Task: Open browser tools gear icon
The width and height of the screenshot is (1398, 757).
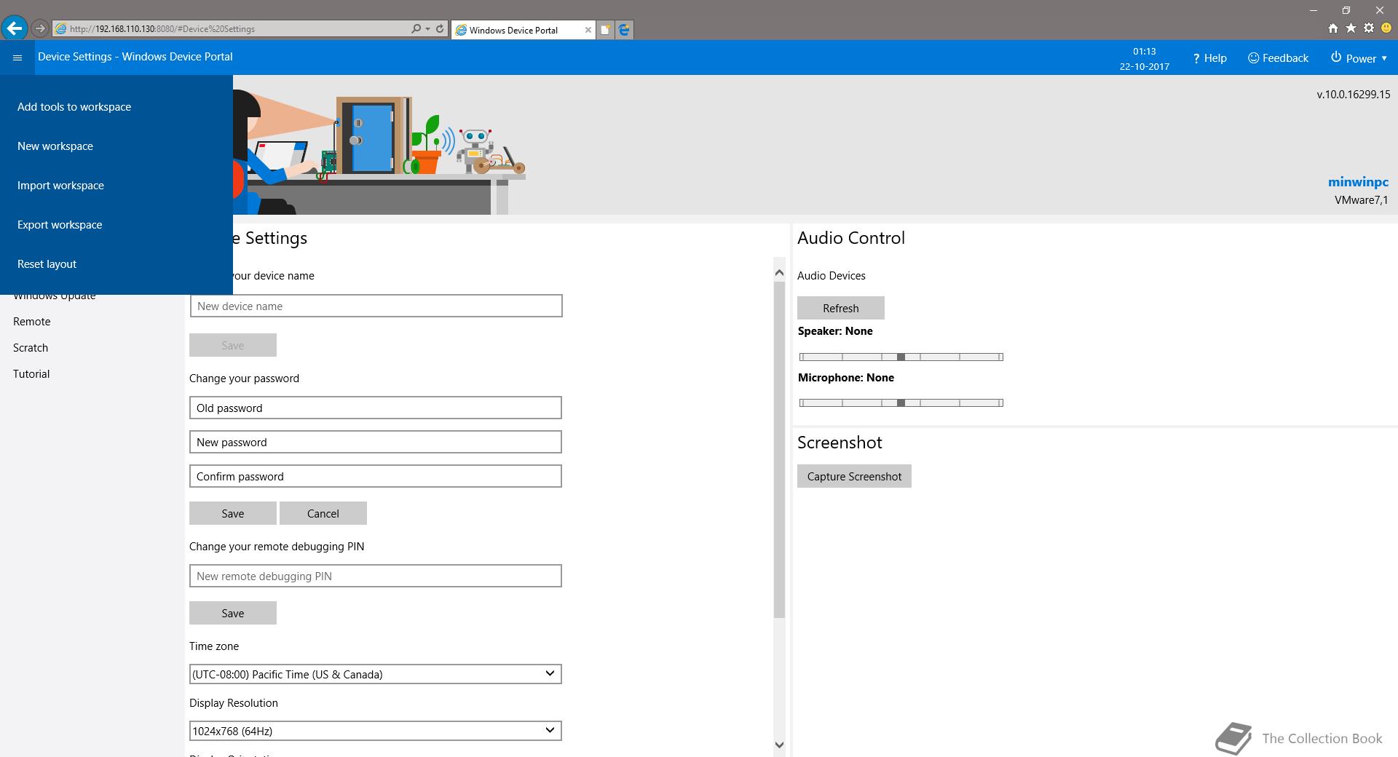Action: [x=1369, y=28]
